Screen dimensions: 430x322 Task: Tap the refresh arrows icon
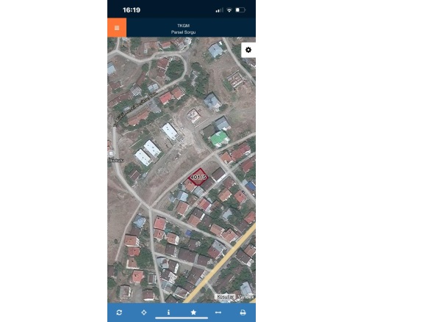point(119,312)
